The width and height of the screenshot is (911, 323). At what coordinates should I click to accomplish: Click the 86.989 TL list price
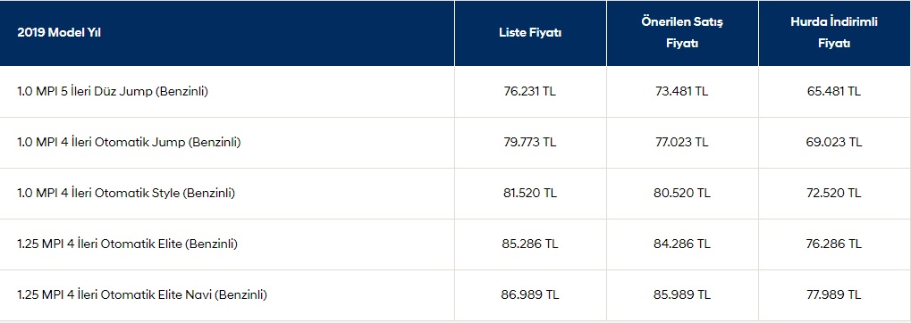click(530, 295)
